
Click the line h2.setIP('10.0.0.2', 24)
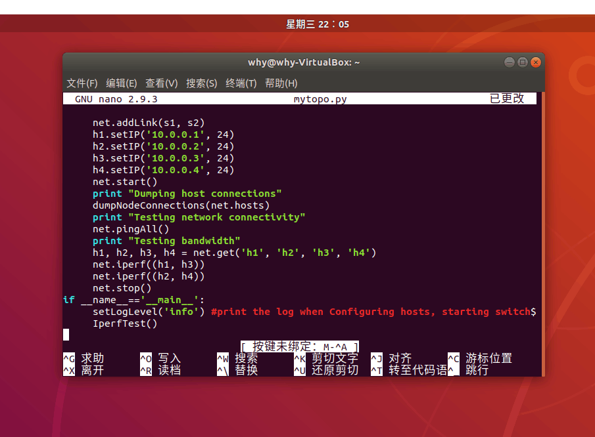(164, 146)
